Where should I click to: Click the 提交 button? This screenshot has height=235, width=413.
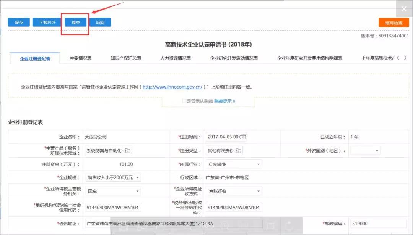[x=75, y=23]
